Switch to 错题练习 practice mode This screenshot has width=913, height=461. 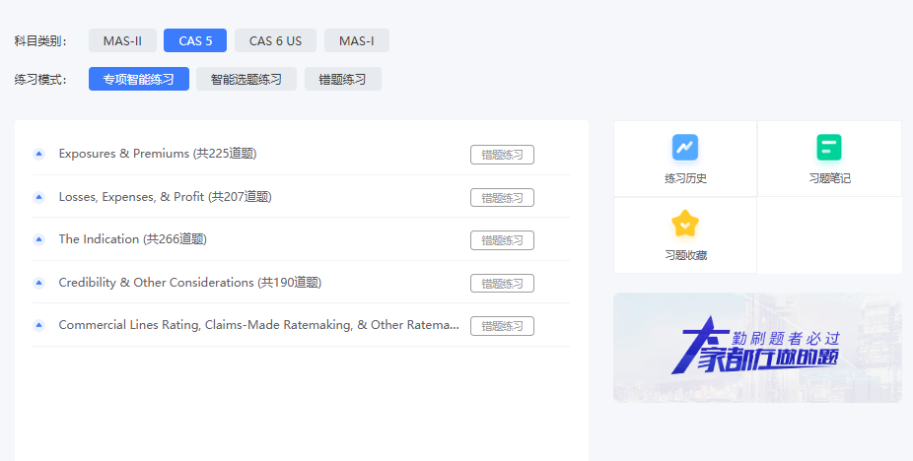point(342,79)
